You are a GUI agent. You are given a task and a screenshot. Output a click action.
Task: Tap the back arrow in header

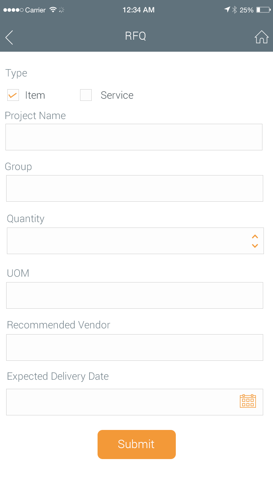tap(9, 37)
